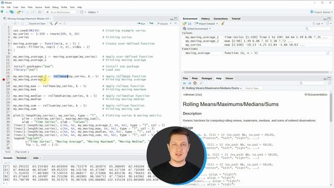Click the Re-run previous code icon
Viewport: 334px width, 188px height.
(x=151, y=23)
